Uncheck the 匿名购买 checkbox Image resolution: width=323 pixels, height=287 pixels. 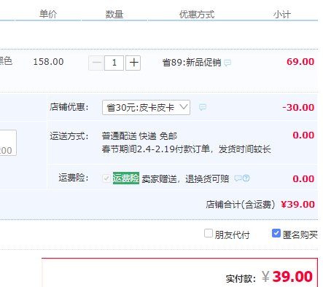tap(276, 233)
